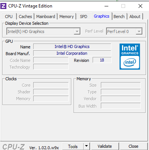Open the Tools button dropdown arrow
This screenshot has height=150, width=149.
click(x=86, y=146)
